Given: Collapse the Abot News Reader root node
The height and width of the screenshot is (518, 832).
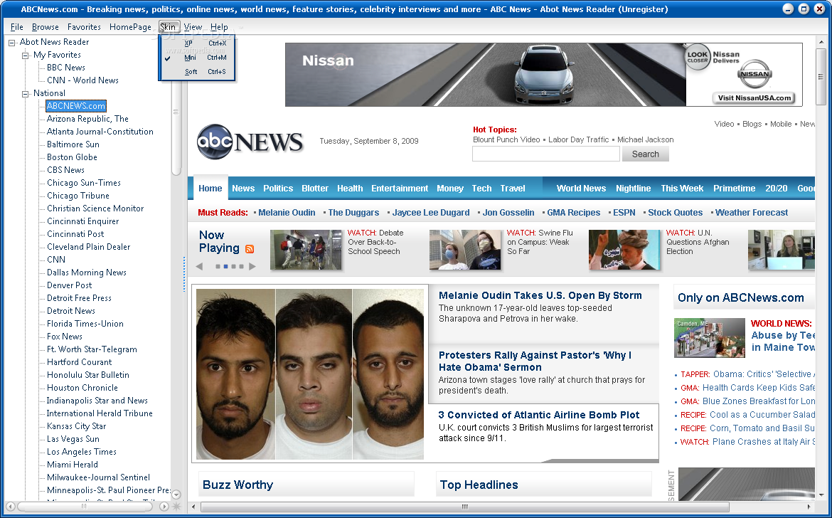Looking at the screenshot, I should pos(11,43).
